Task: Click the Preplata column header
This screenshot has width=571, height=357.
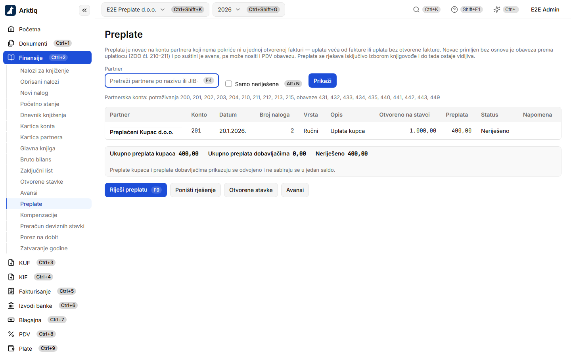Action: [x=457, y=115]
